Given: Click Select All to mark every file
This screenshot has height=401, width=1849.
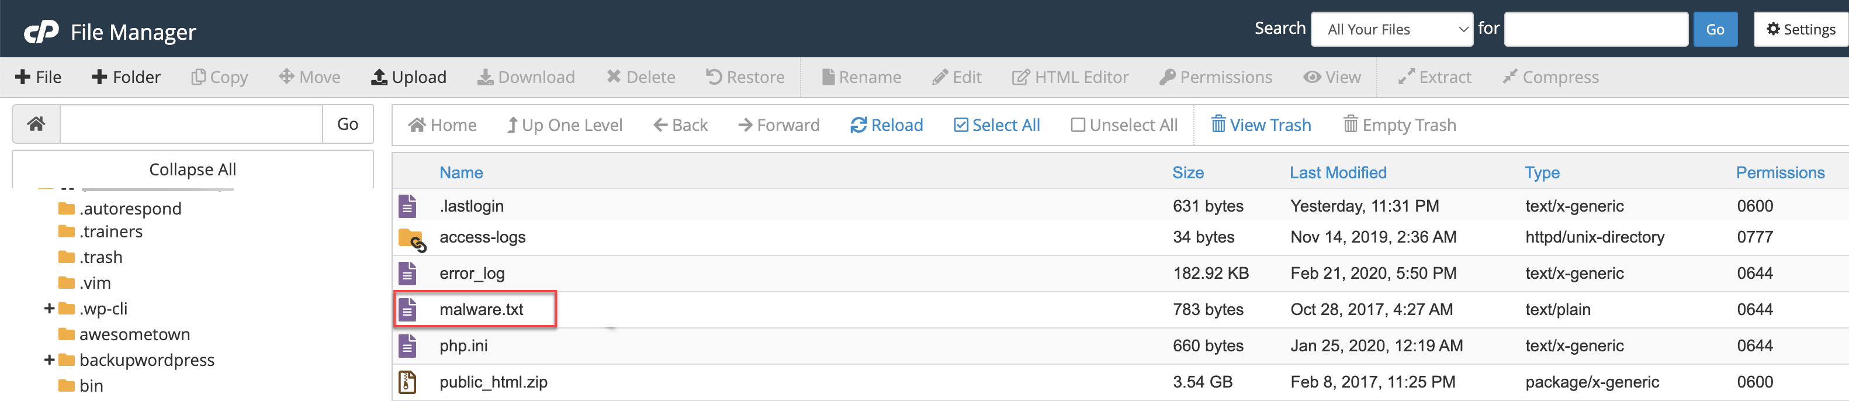Looking at the screenshot, I should click(996, 124).
